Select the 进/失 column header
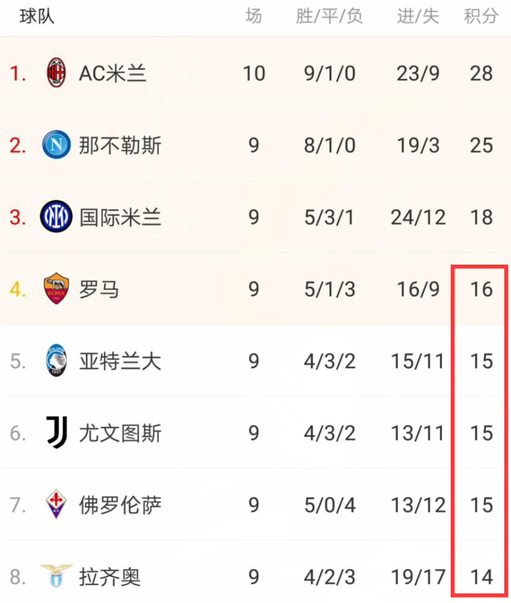 [418, 16]
